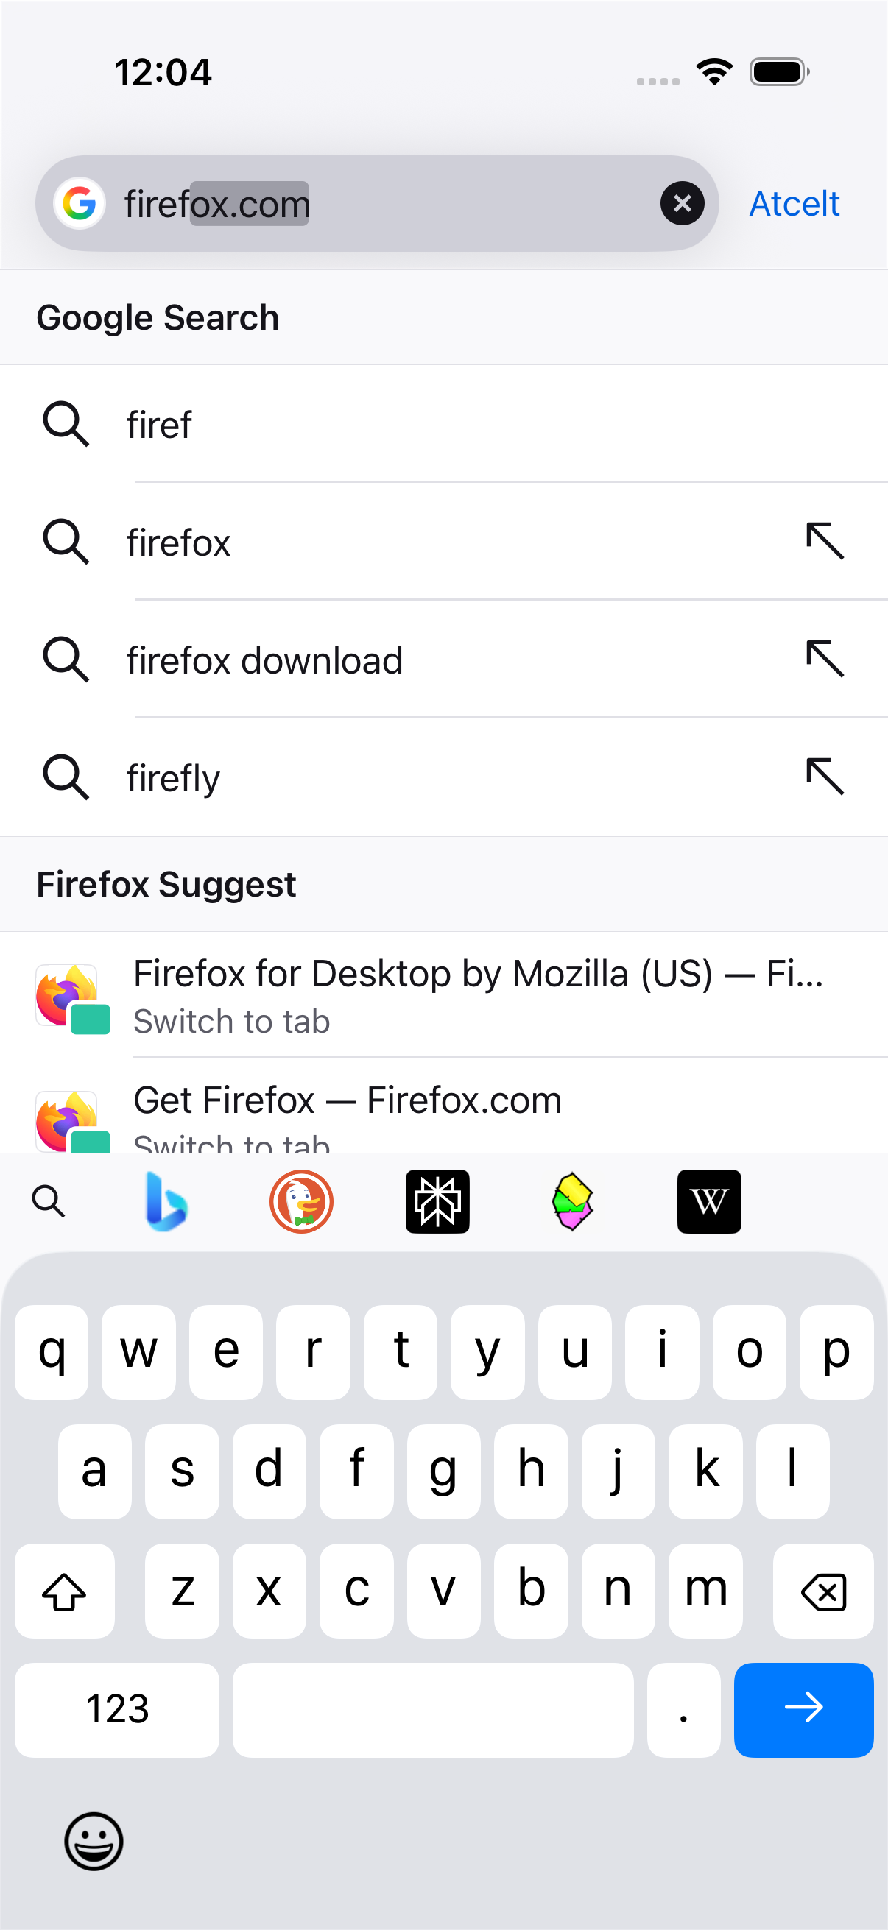
Task: Click the Atcelt cancel button
Action: click(794, 204)
